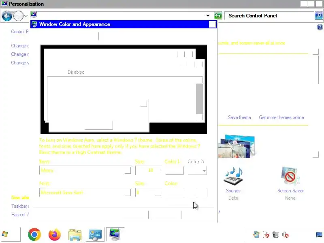The image size is (324, 243).
Task: Open 'Change d...' desktop icons sidebar link
Action: pyautogui.click(x=20, y=46)
